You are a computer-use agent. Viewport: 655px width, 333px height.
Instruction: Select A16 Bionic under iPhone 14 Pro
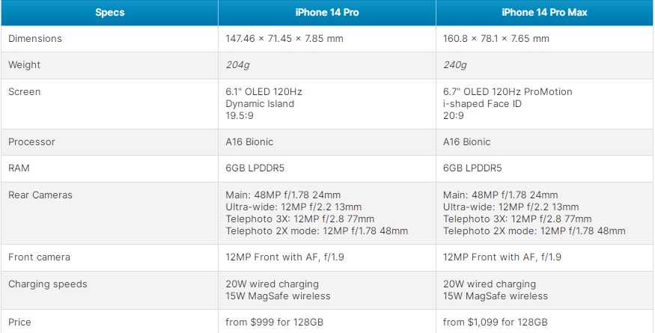(249, 142)
